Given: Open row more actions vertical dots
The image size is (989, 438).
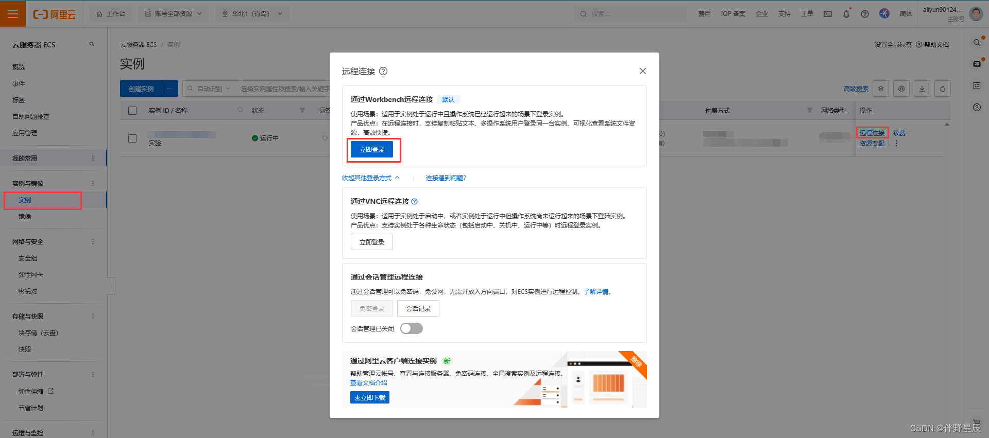Looking at the screenshot, I should point(896,144).
